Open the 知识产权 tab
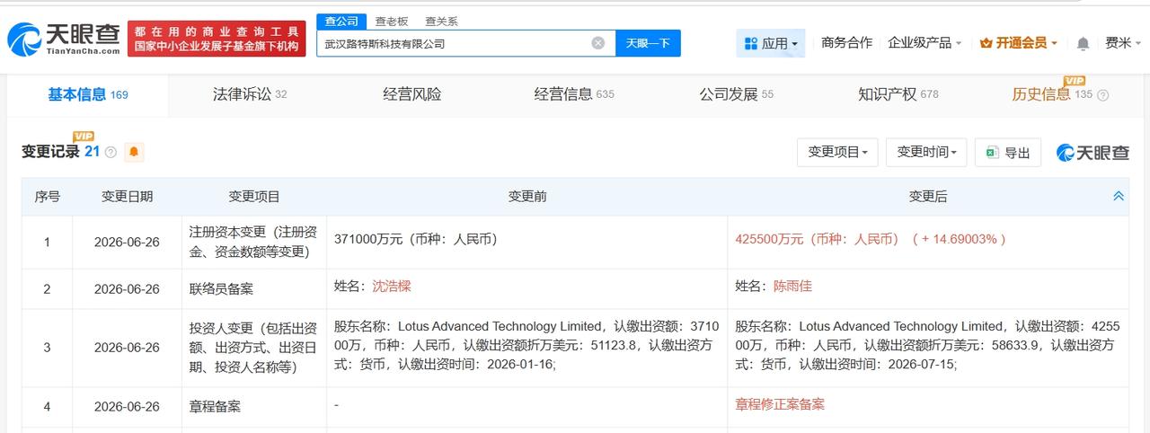This screenshot has height=433, width=1150. tap(898, 94)
